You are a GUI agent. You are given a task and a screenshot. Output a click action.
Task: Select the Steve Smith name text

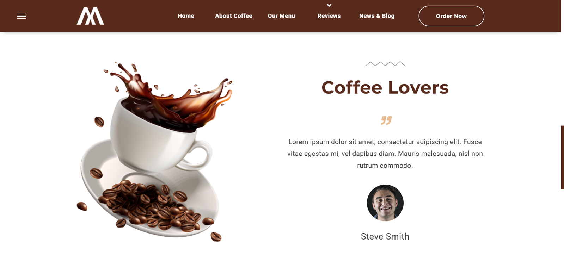pyautogui.click(x=385, y=236)
